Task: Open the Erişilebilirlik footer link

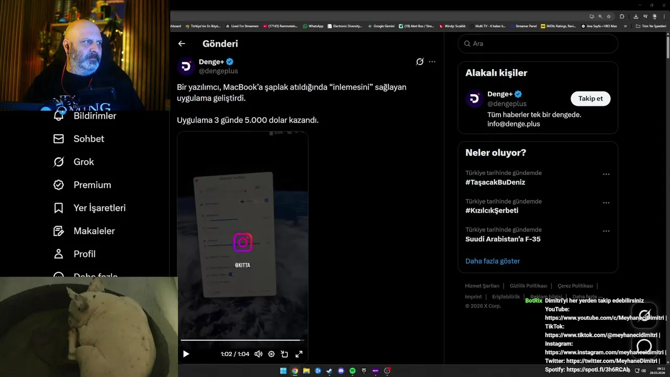Action: [506, 297]
